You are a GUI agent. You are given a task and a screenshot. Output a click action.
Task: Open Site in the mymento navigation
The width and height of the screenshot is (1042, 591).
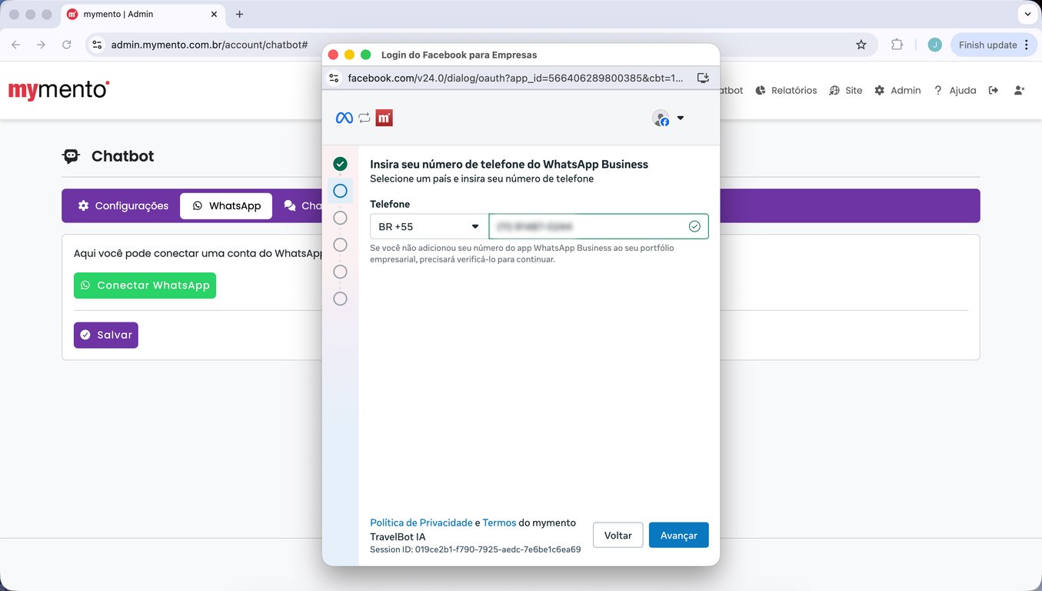[x=845, y=90]
